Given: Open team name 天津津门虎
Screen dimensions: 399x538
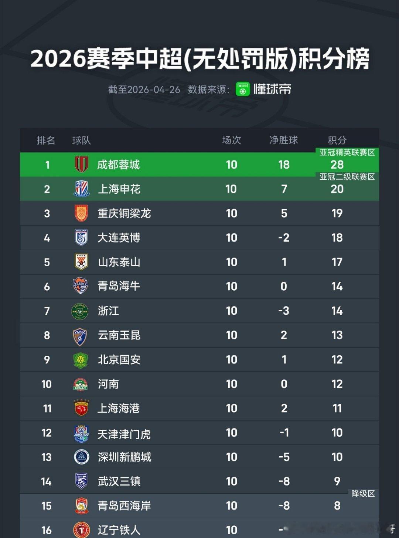Looking at the screenshot, I should tap(124, 434).
